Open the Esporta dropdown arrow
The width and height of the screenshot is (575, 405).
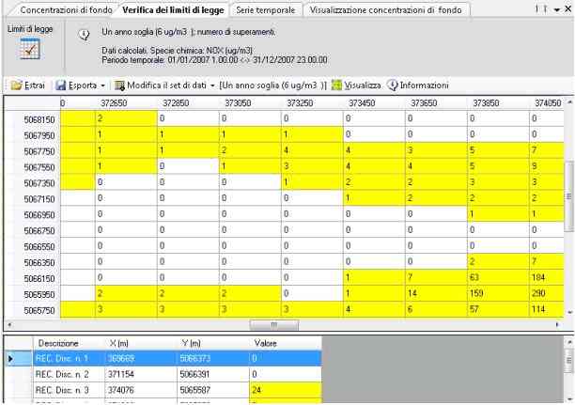coord(102,86)
